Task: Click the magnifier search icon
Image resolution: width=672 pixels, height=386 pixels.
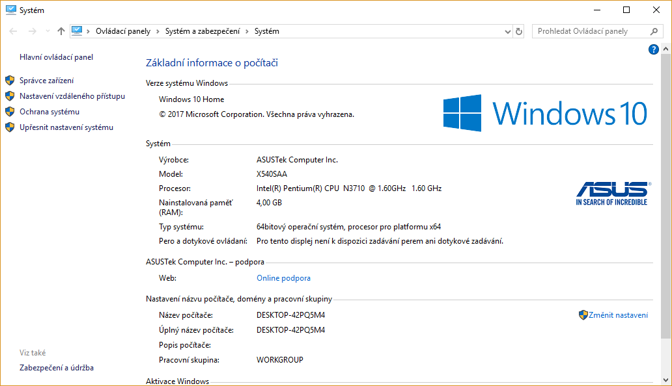Action: point(654,31)
